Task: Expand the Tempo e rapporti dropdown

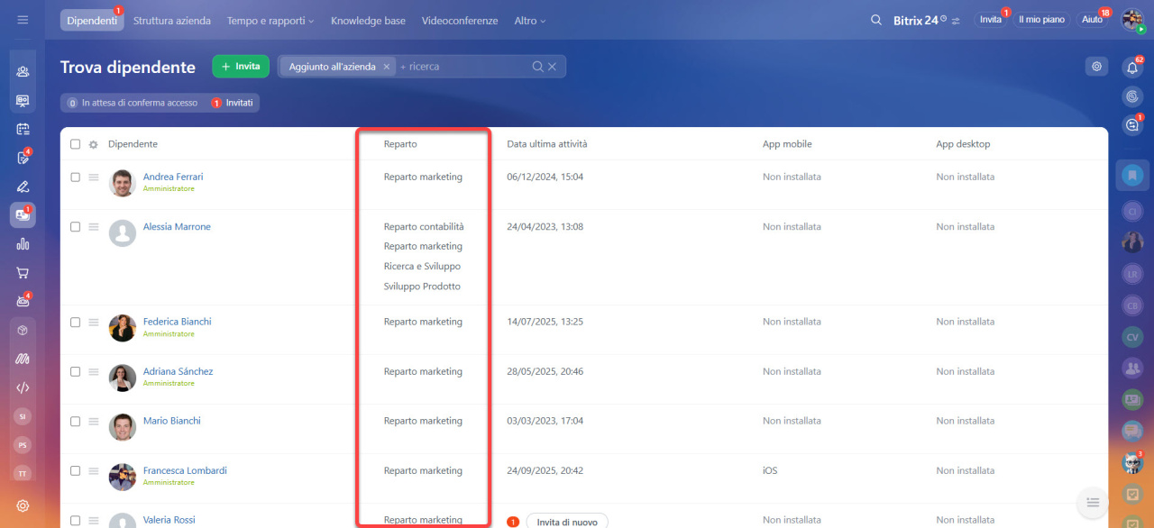Action: coord(270,20)
